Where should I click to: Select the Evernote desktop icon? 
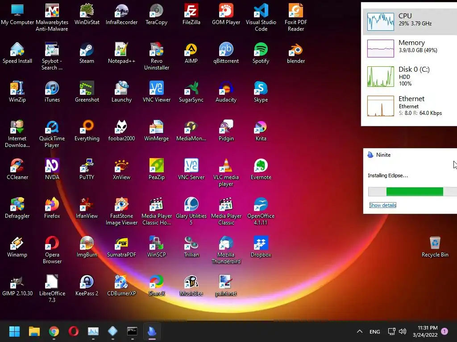pyautogui.click(x=261, y=169)
